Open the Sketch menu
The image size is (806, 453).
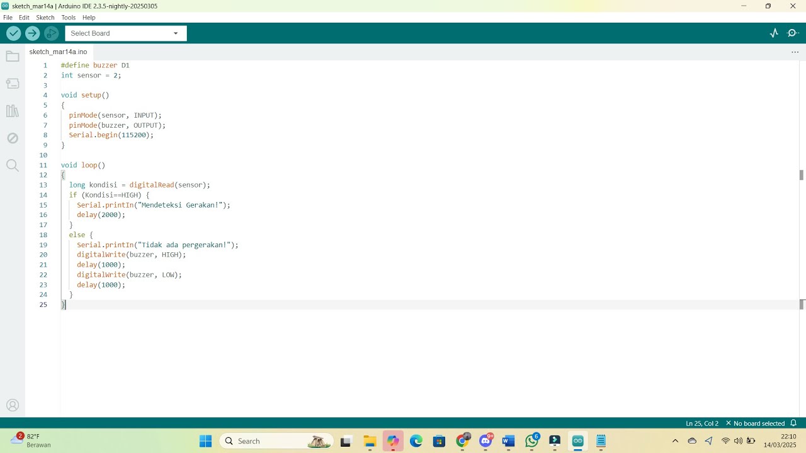coord(45,18)
